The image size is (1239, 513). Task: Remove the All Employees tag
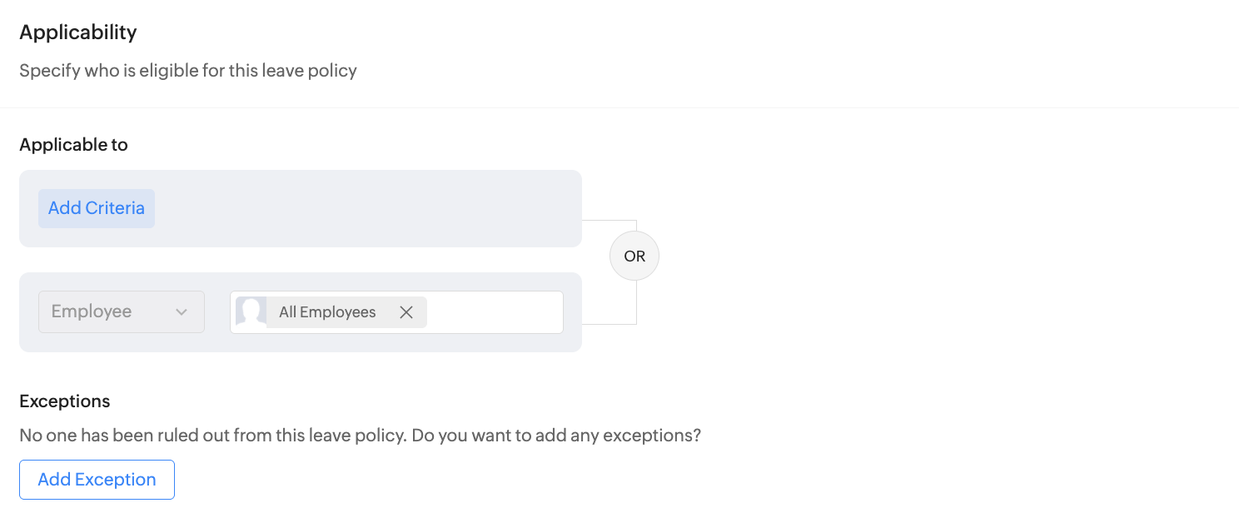[406, 312]
